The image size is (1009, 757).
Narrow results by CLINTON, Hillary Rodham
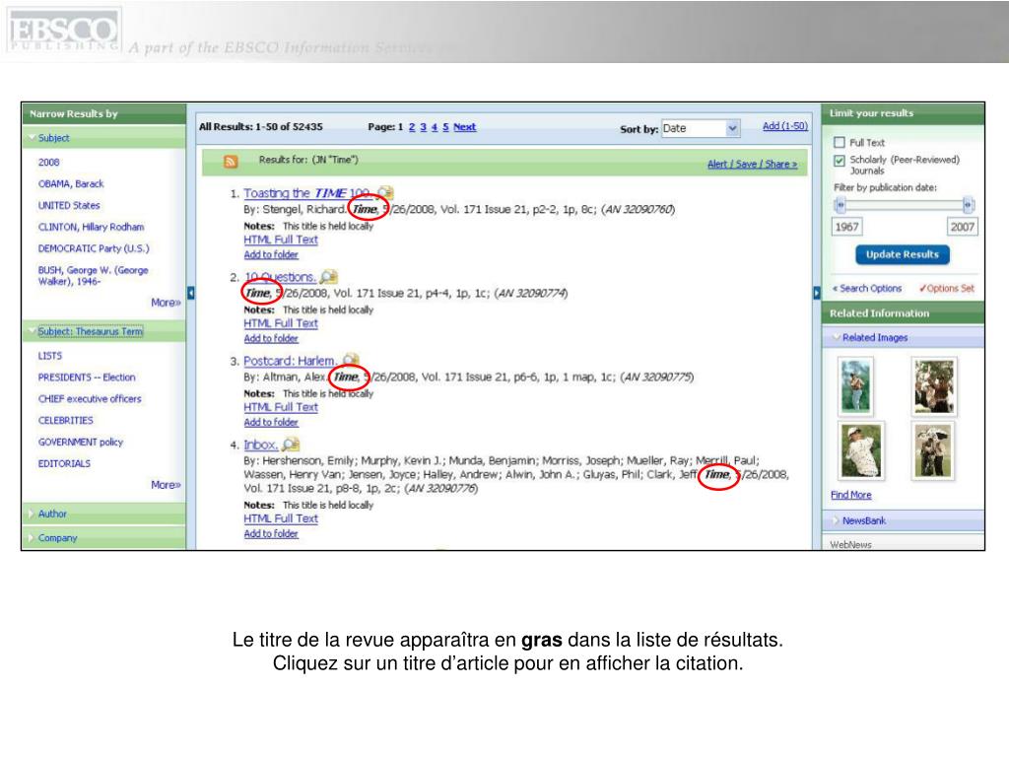point(91,227)
